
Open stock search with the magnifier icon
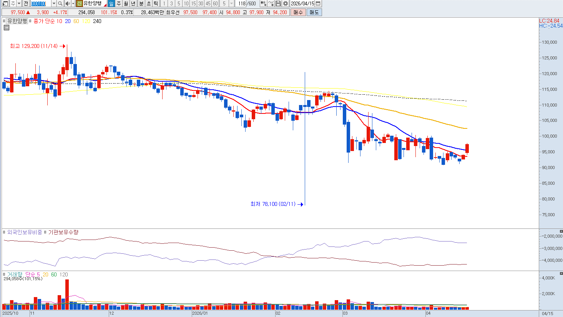60,3
